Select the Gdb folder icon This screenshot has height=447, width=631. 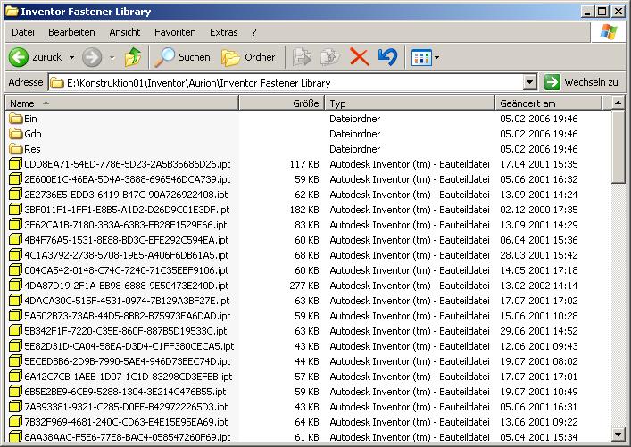point(15,134)
